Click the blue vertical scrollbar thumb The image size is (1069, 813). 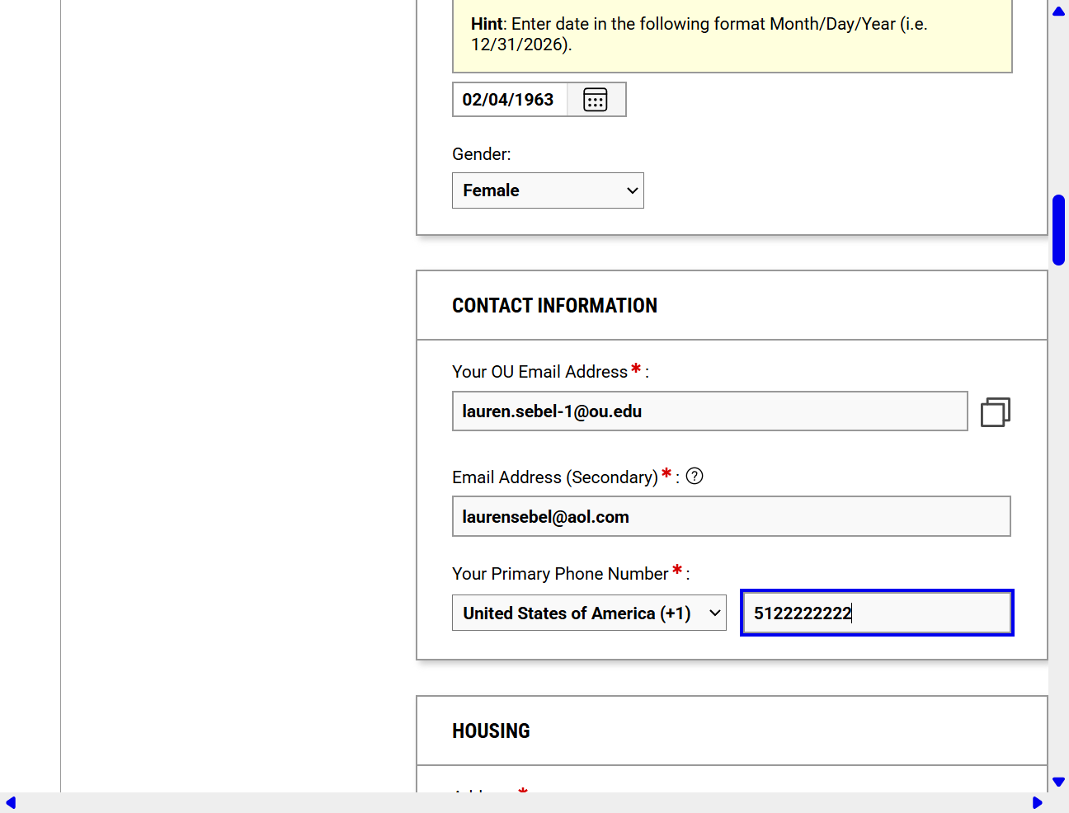[x=1059, y=230]
